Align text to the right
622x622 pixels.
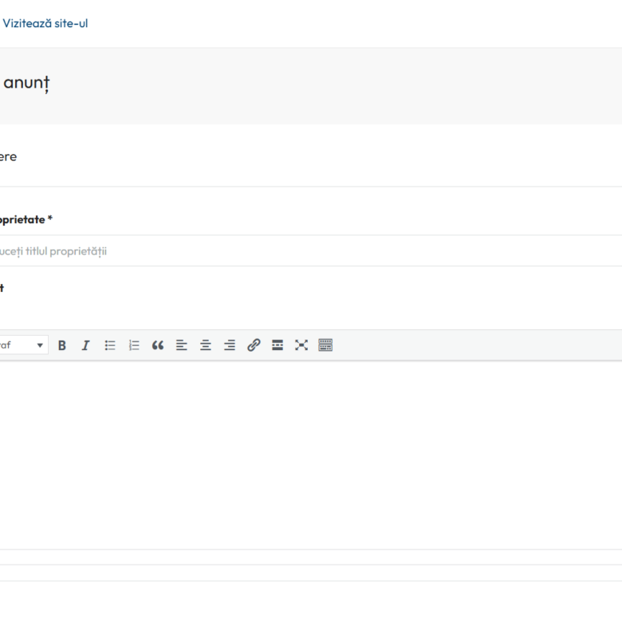230,345
